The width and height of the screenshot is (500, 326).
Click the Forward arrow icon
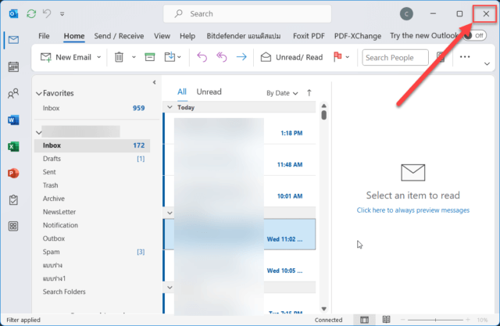[x=241, y=57]
